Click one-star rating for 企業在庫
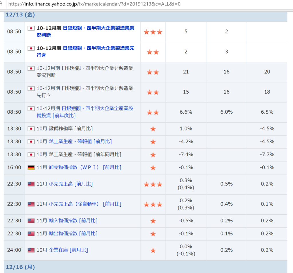The height and width of the screenshot is (273, 293). coord(153,250)
